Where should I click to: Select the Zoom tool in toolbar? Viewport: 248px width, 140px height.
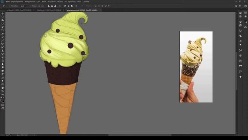[x=3, y=91]
